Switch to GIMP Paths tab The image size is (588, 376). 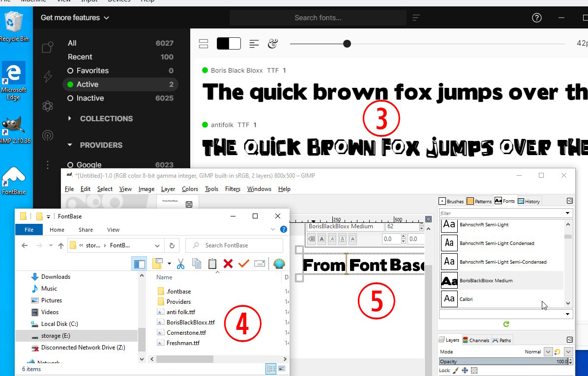(x=502, y=340)
